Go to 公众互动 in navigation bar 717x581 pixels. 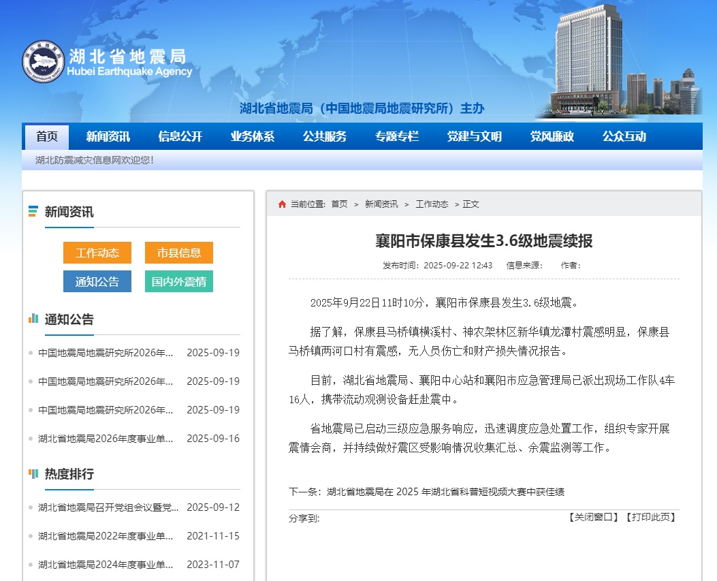pyautogui.click(x=624, y=136)
